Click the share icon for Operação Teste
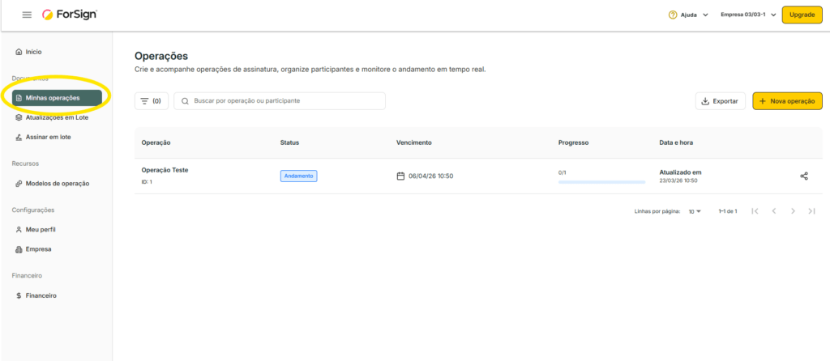 click(x=804, y=176)
